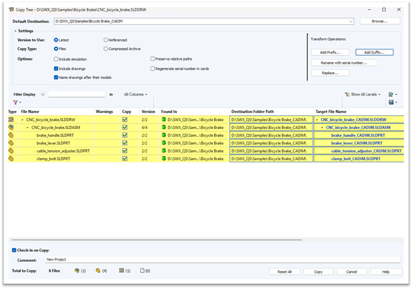The height and width of the screenshot is (289, 413).
Task: Click the Show All Levels tree icon
Action: [x=347, y=94]
